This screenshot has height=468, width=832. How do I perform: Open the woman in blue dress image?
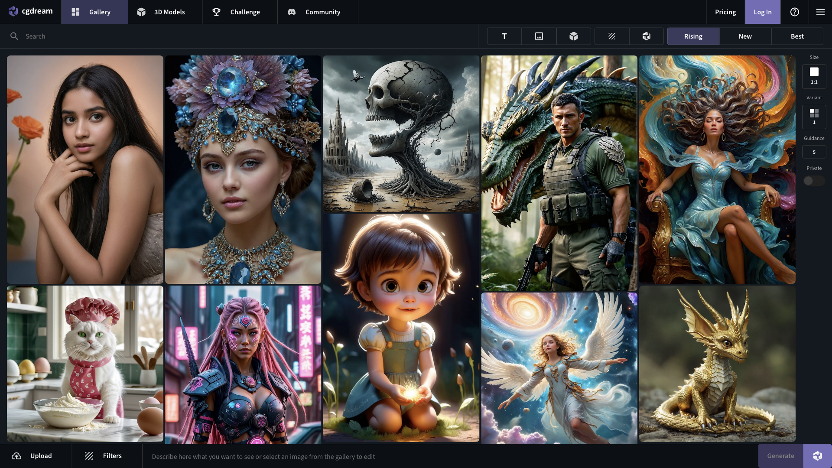pos(717,169)
